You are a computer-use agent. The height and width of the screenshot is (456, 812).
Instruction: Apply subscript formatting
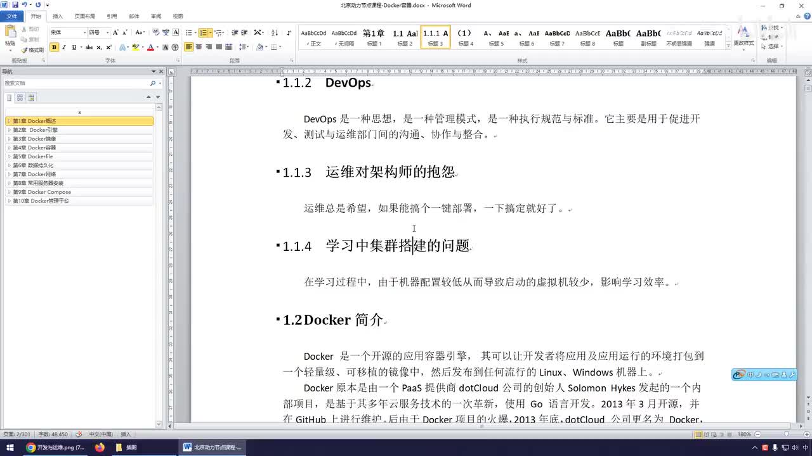(x=100, y=47)
